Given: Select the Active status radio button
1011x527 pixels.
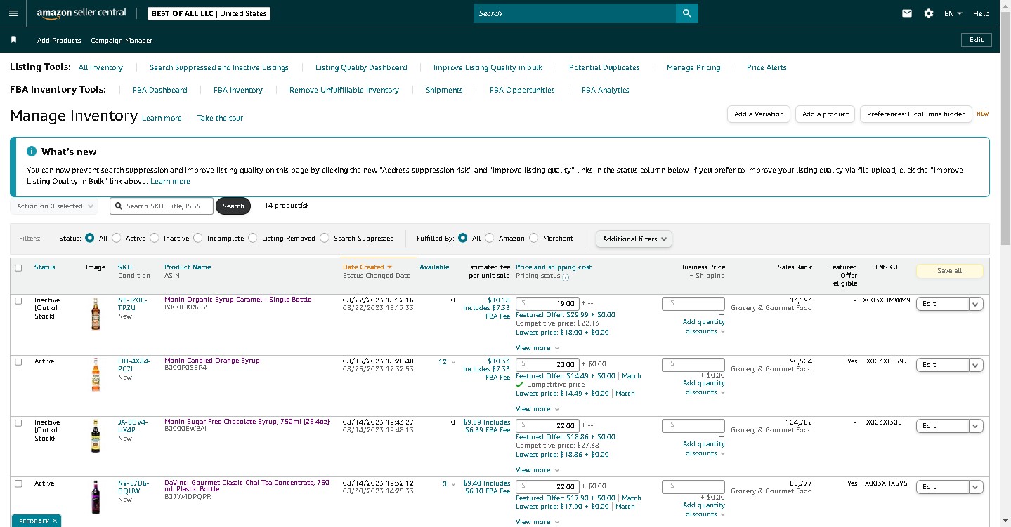Looking at the screenshot, I should point(117,238).
